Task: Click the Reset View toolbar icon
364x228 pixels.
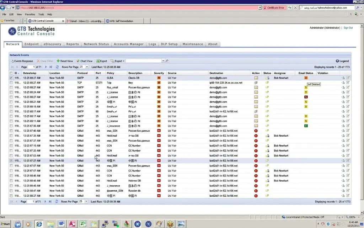Action: (58, 61)
